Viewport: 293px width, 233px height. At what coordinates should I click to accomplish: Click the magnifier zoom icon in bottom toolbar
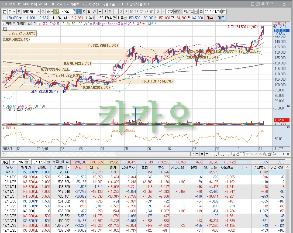(x=274, y=154)
